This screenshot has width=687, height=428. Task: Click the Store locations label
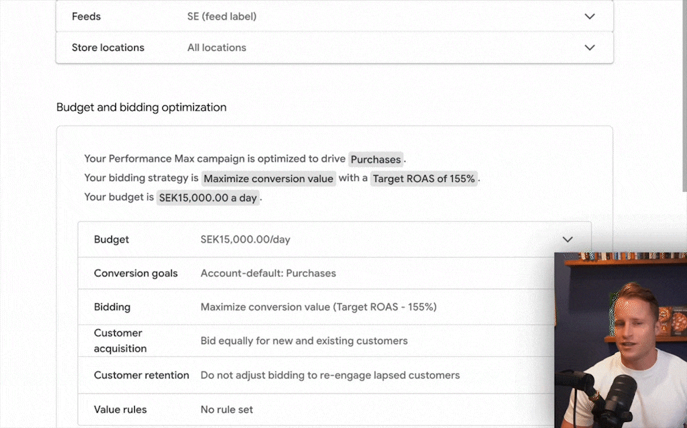click(x=108, y=48)
